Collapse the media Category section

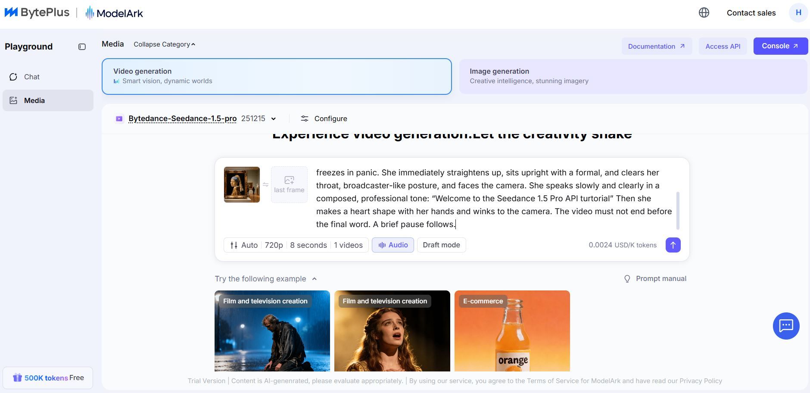(x=164, y=44)
